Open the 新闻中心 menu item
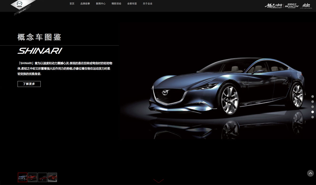The width and height of the screenshot is (316, 185). click(x=101, y=4)
